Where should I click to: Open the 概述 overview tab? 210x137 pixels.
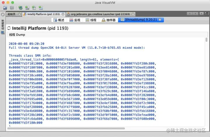59,20
